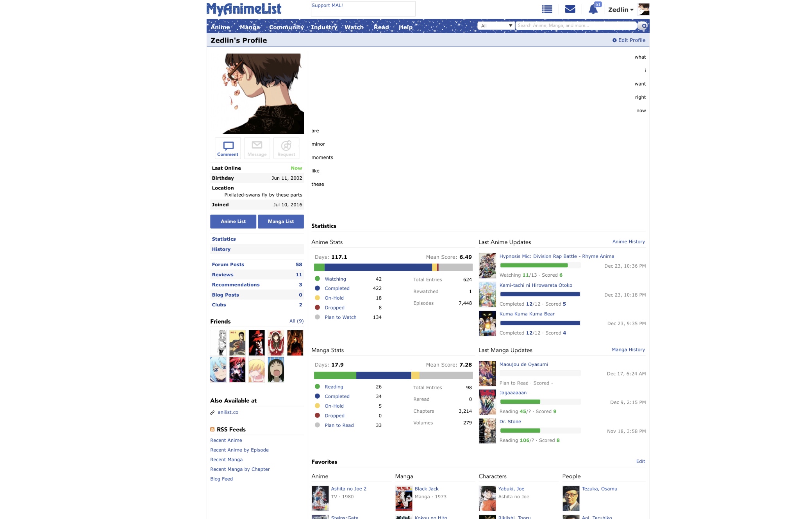Open the Anime History link
Image resolution: width=800 pixels, height=519 pixels.
629,242
